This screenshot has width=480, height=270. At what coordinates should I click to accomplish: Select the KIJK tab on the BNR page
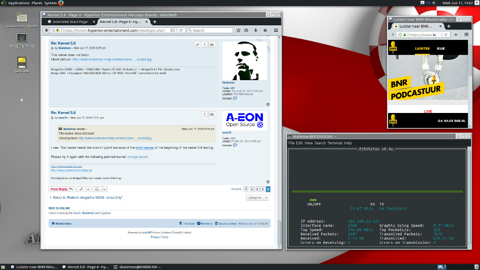[x=441, y=48]
